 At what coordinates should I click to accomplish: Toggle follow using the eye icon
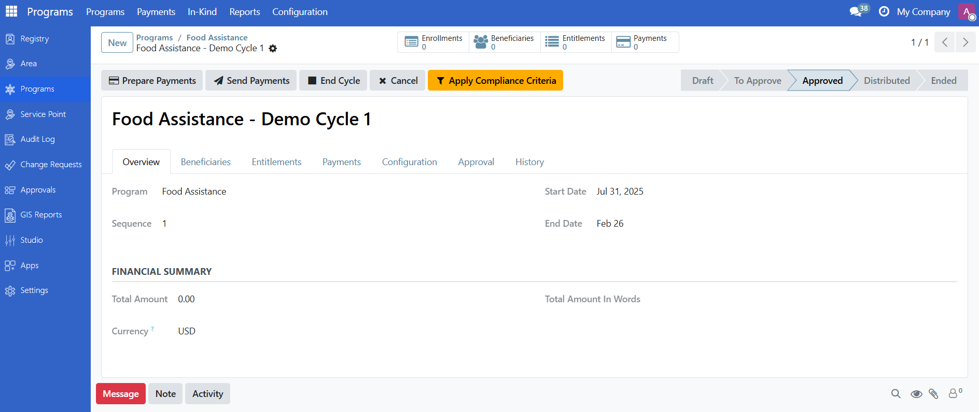[916, 394]
